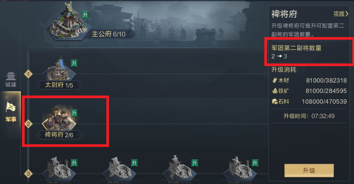Tap the green 升 badge on 主公府
This screenshot has height=184, width=354.
85,15
